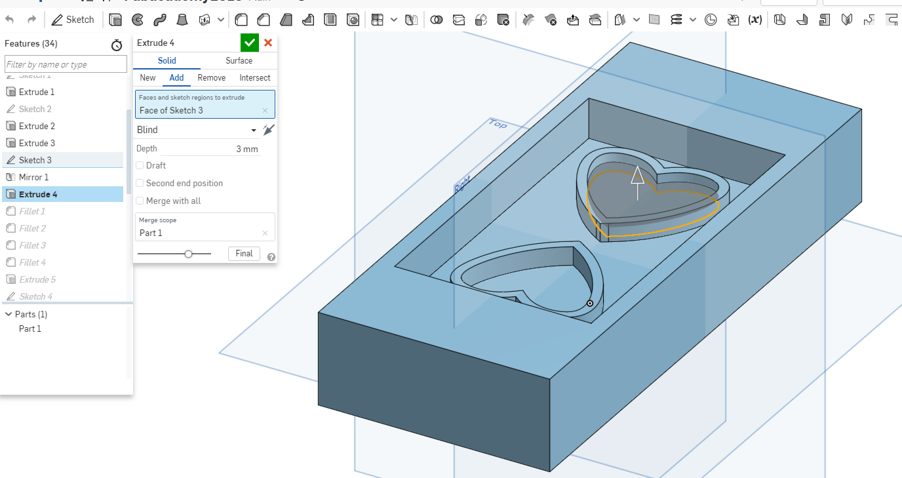Flip extrude direction with arrow icon
Viewport: 902px width, 478px height.
tap(267, 130)
